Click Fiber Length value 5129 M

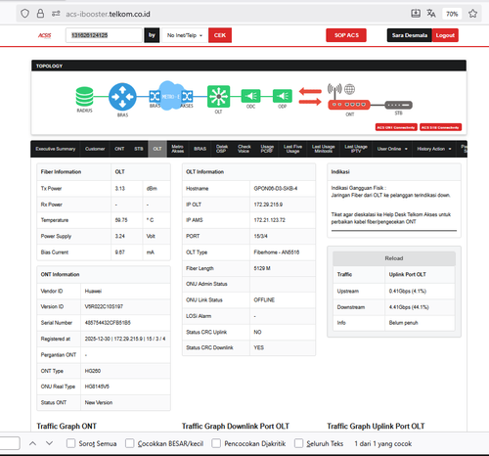262,268
